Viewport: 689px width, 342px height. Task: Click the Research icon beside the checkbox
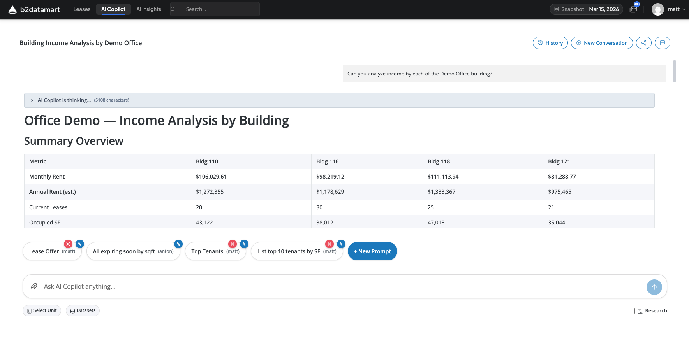[x=640, y=311]
